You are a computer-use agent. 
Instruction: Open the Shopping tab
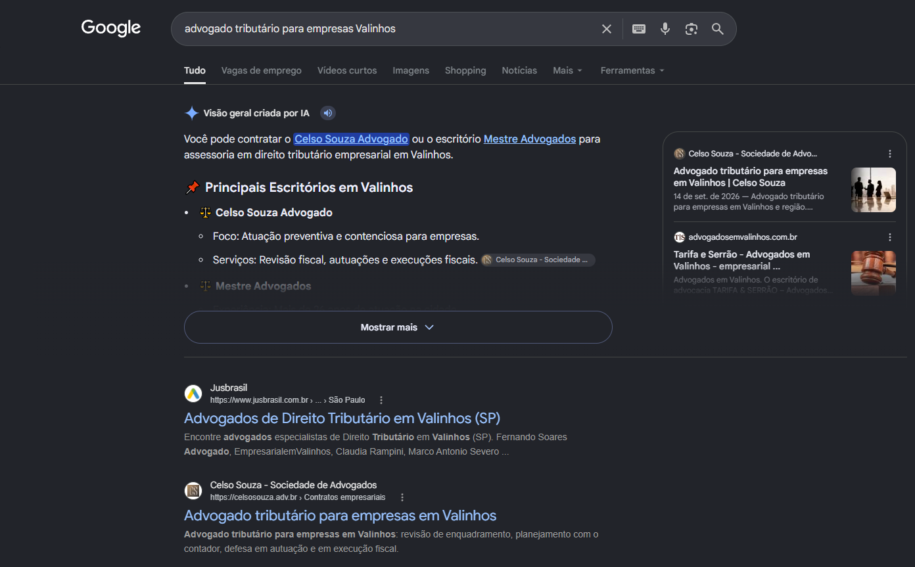coord(465,70)
